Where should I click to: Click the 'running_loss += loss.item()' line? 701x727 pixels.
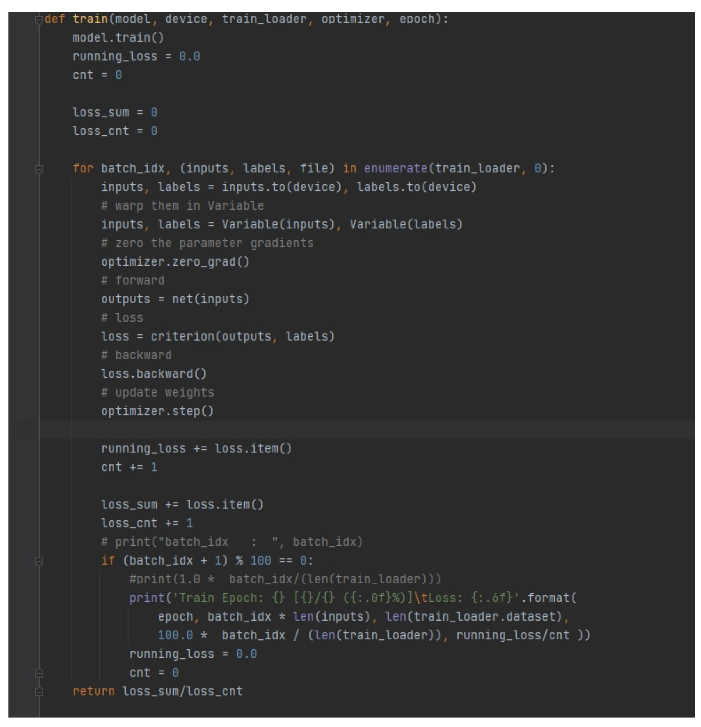point(196,449)
